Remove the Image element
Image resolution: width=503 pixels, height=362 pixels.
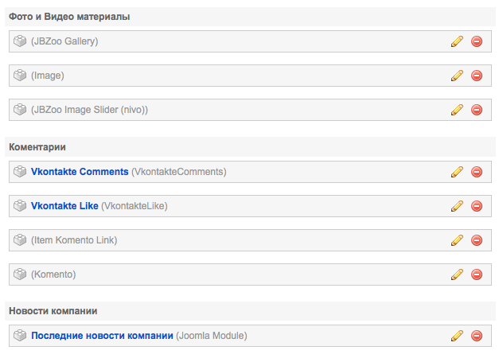(x=477, y=76)
